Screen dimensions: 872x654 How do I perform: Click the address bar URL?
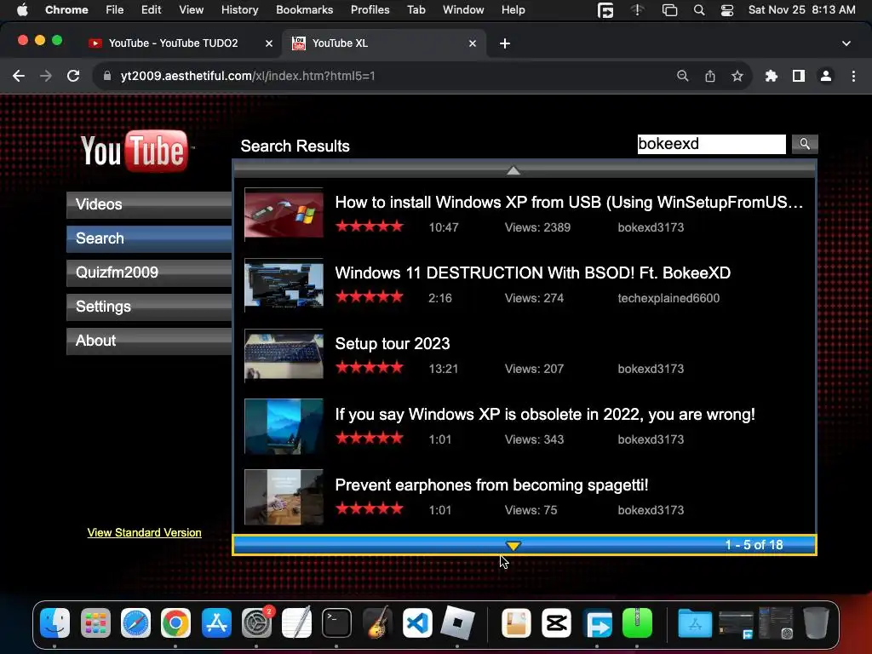248,76
